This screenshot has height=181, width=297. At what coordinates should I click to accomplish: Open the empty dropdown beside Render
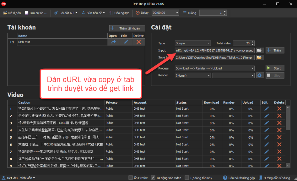[233, 75]
